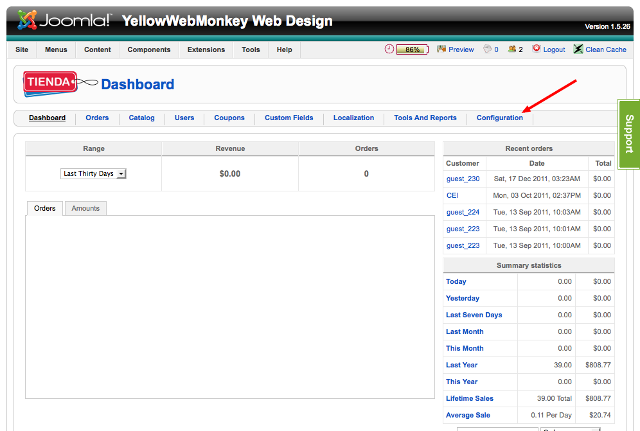Click the red Logout icon
The height and width of the screenshot is (431, 640).
click(537, 49)
